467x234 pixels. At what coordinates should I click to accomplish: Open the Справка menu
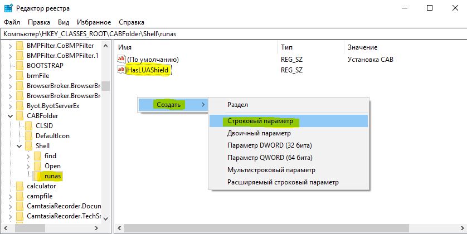[x=132, y=22]
